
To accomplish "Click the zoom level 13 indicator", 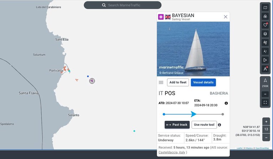I will 266,129.
